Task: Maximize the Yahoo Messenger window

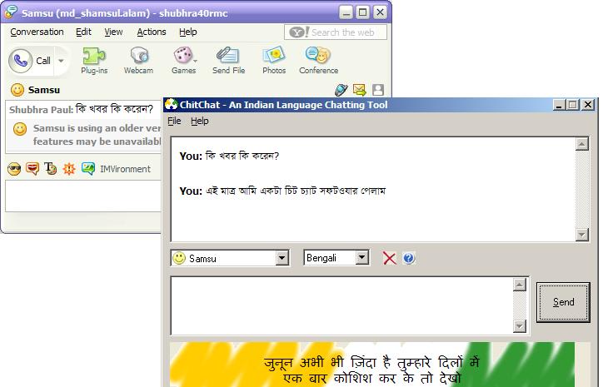Action: click(x=362, y=12)
